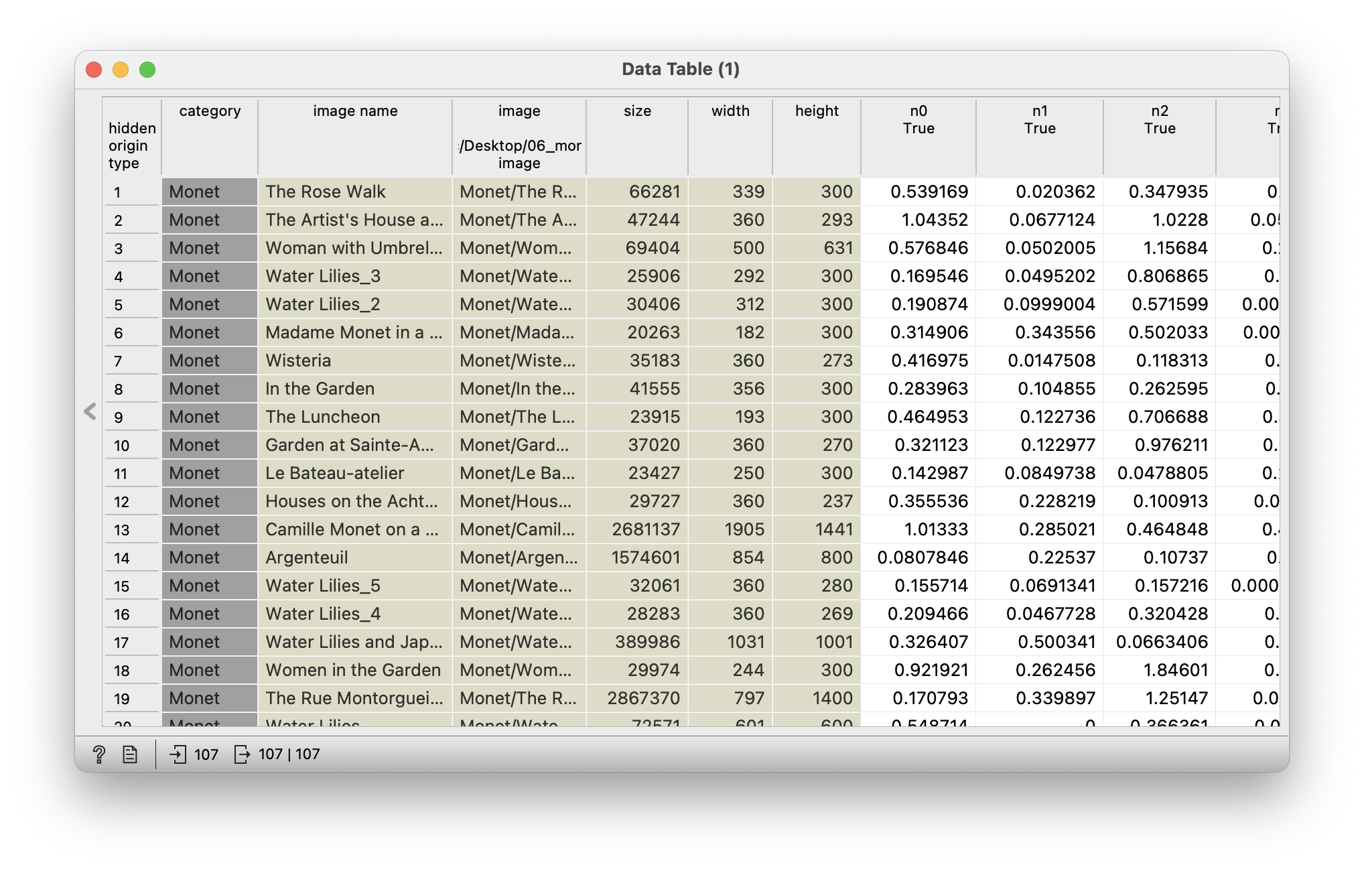The image size is (1364, 871).
Task: Click 'Monet/Wiste...' image path cell
Action: pos(519,360)
